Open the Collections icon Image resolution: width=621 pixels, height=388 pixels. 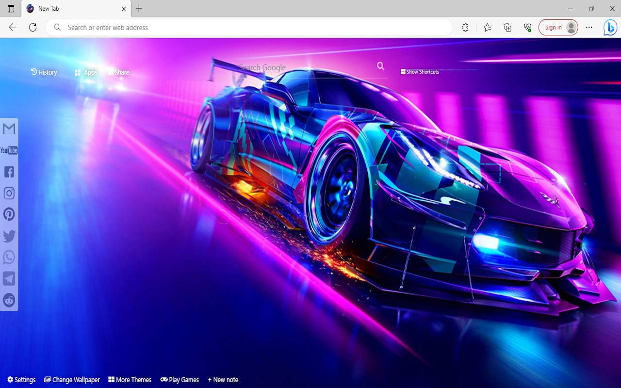(507, 28)
